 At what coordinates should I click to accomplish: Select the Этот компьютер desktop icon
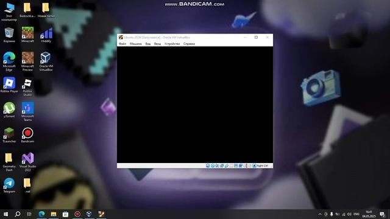(x=9, y=12)
